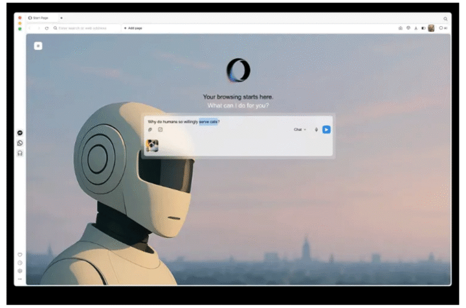Click the Add page button
466x308 pixels.
(x=133, y=29)
